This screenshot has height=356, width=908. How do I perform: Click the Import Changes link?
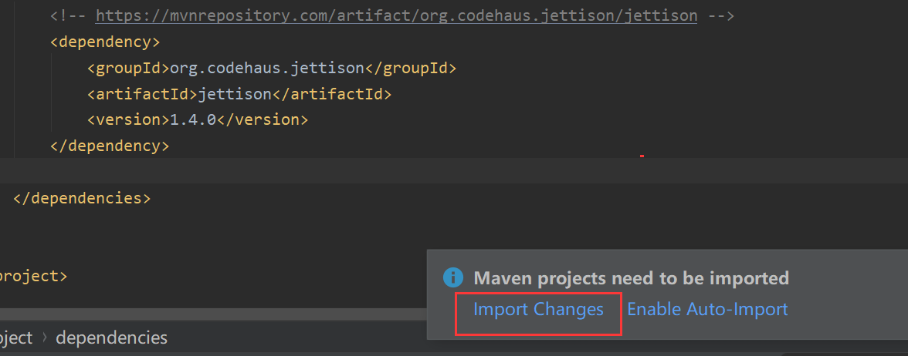pyautogui.click(x=538, y=310)
